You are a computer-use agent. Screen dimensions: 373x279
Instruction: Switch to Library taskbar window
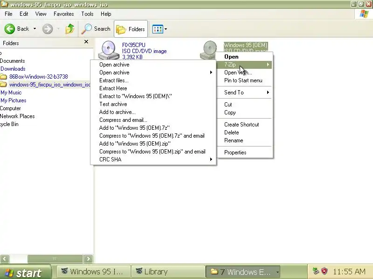[x=168, y=272]
